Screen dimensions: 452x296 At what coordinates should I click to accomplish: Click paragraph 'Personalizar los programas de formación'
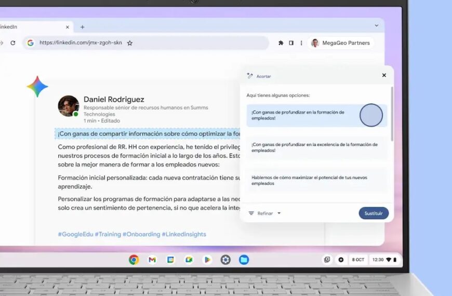click(149, 203)
